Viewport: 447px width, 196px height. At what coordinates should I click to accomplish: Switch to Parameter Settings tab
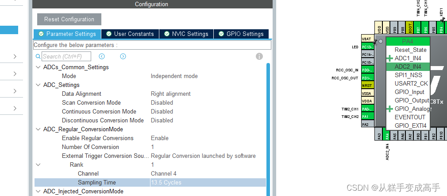[x=67, y=34]
